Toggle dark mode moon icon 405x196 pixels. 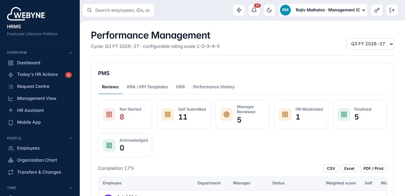pos(269,10)
